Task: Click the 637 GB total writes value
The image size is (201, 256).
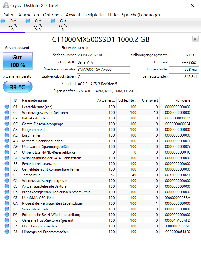Action: 184,55
